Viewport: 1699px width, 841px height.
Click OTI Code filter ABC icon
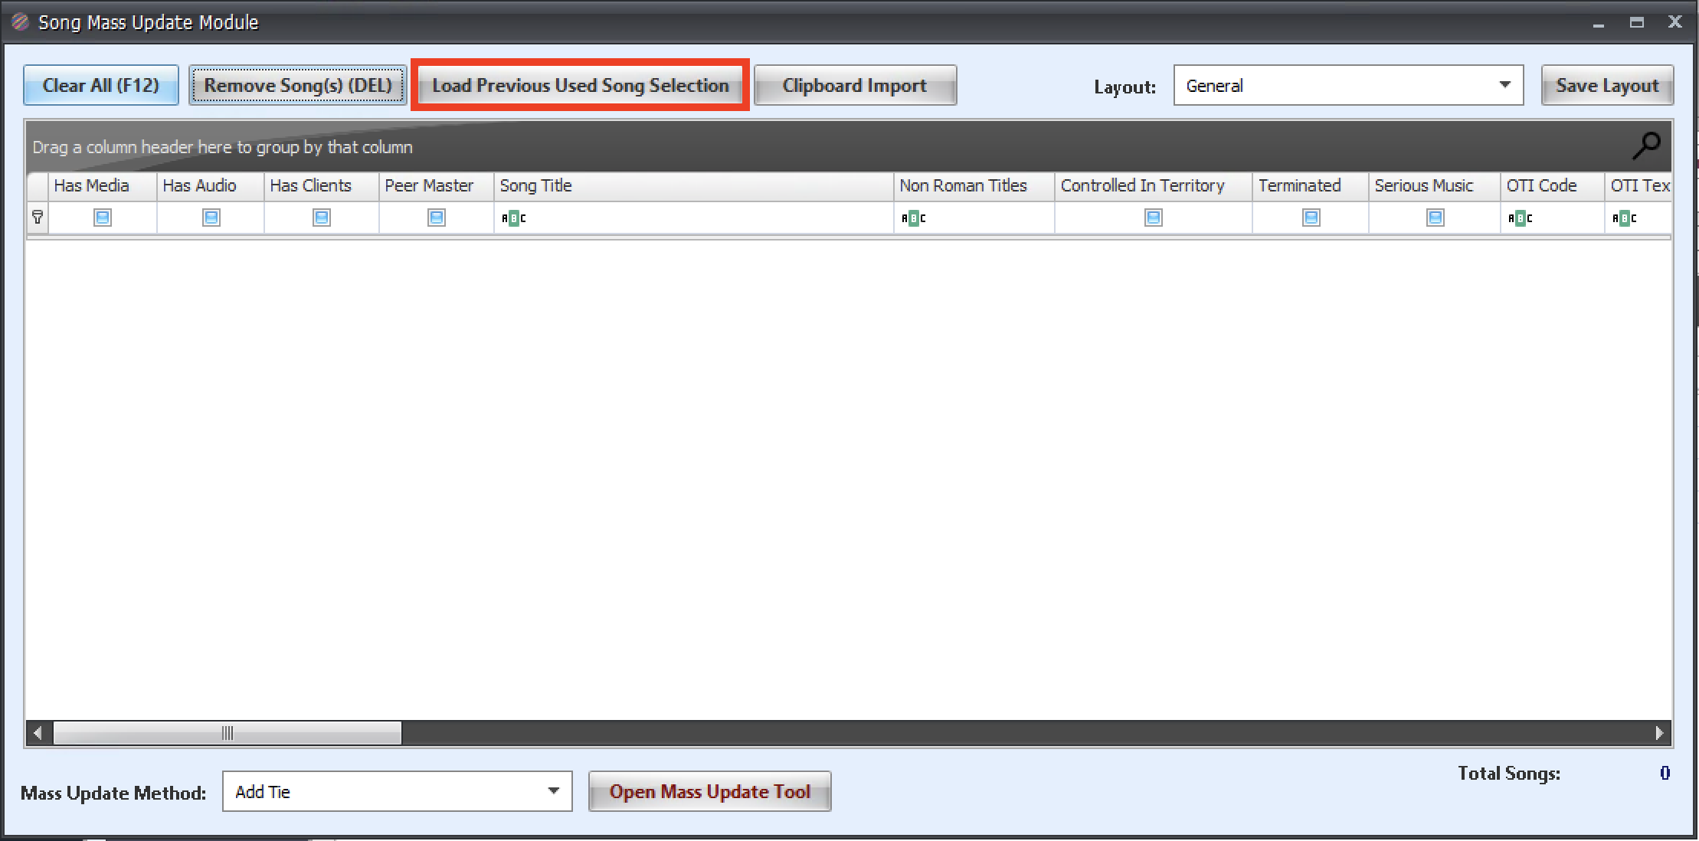(x=1520, y=218)
